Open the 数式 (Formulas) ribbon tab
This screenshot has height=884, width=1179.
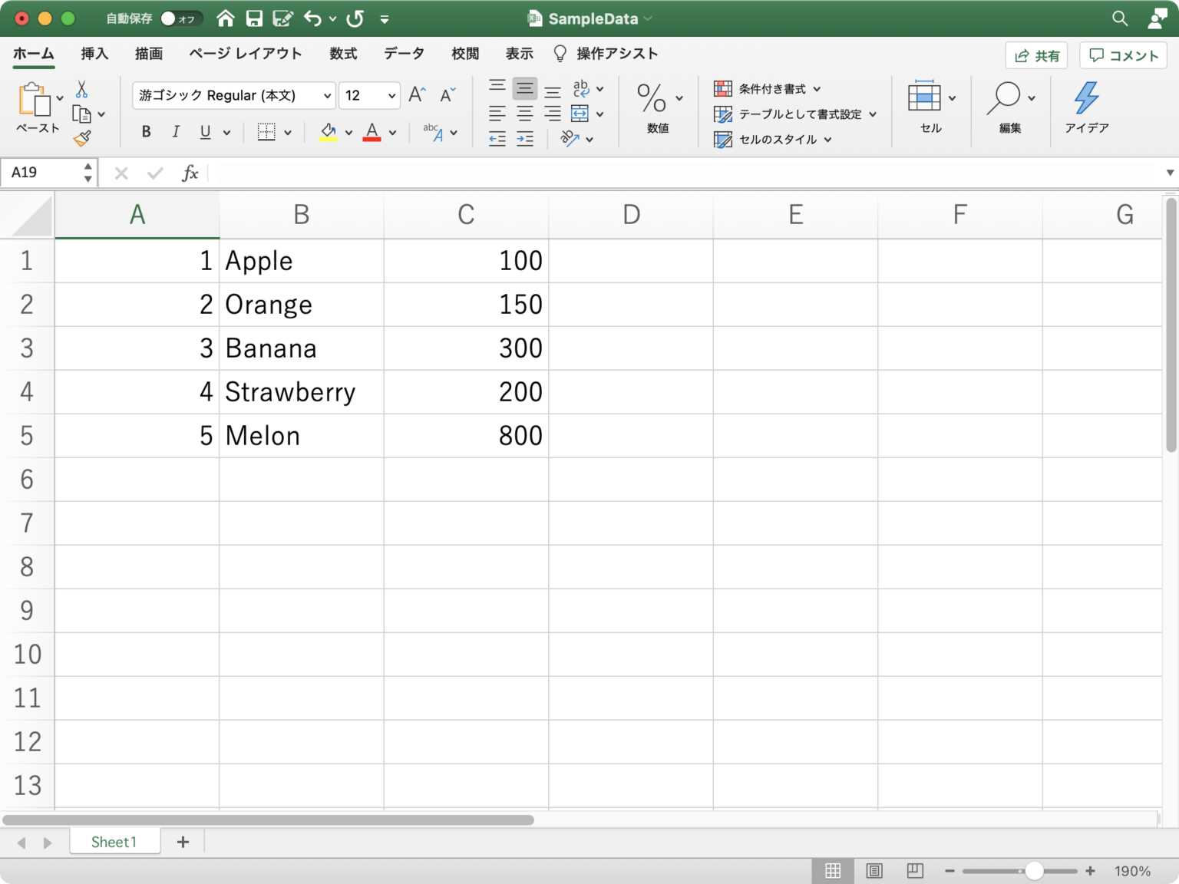(x=343, y=54)
